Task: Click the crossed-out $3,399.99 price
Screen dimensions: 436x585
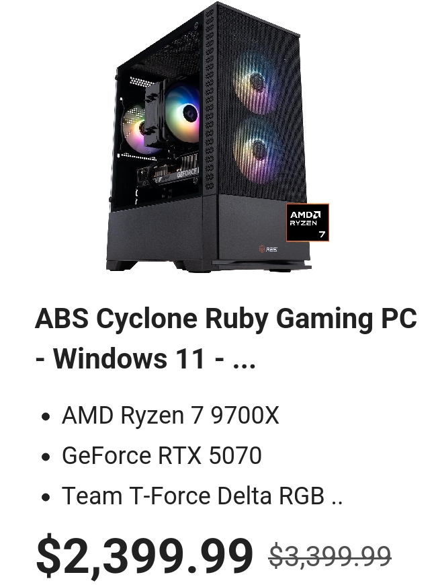Action: click(330, 556)
